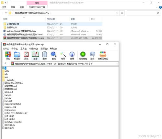Select the parent folder ".." entry

(x=4, y=68)
